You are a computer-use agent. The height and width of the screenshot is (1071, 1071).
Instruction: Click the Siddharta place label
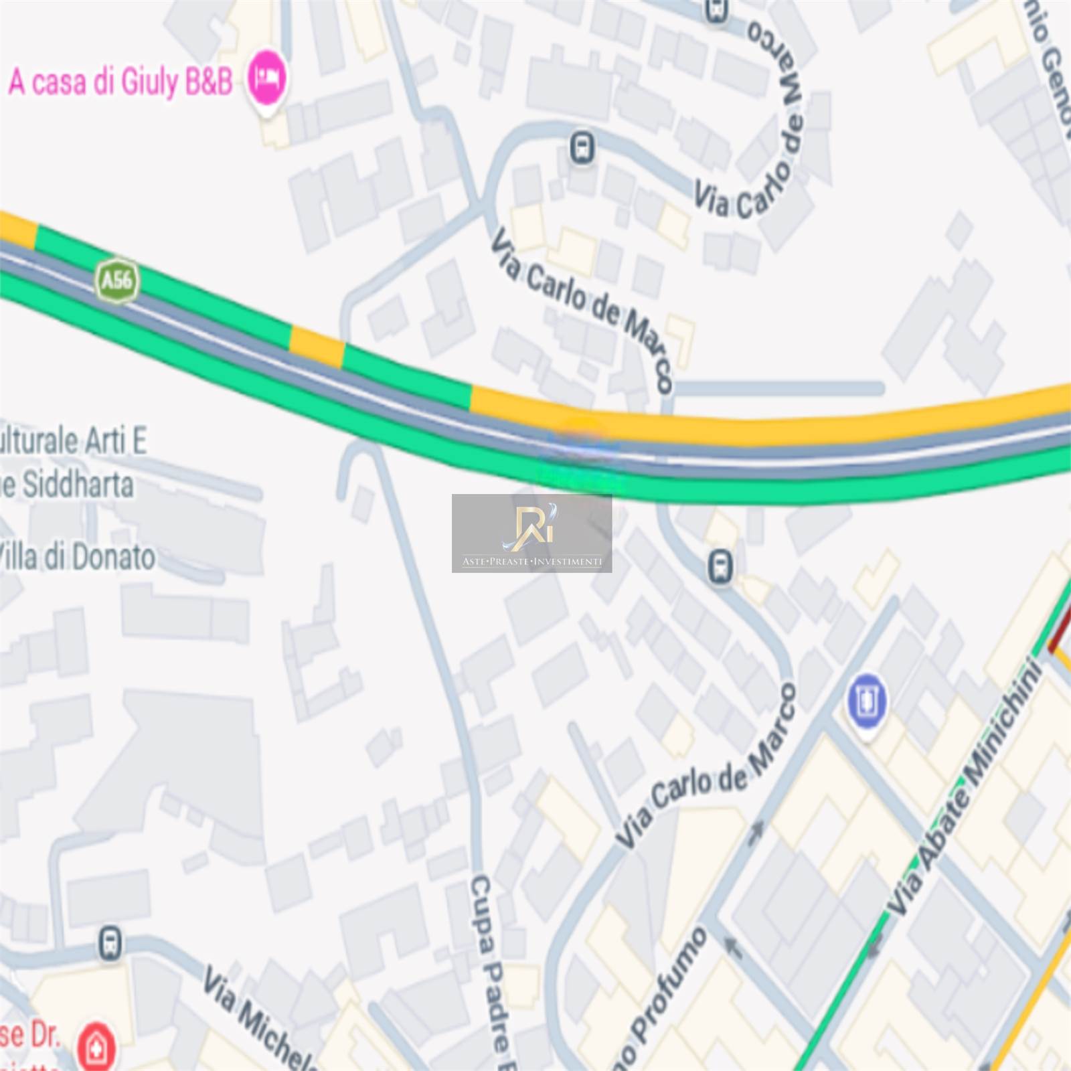click(67, 484)
